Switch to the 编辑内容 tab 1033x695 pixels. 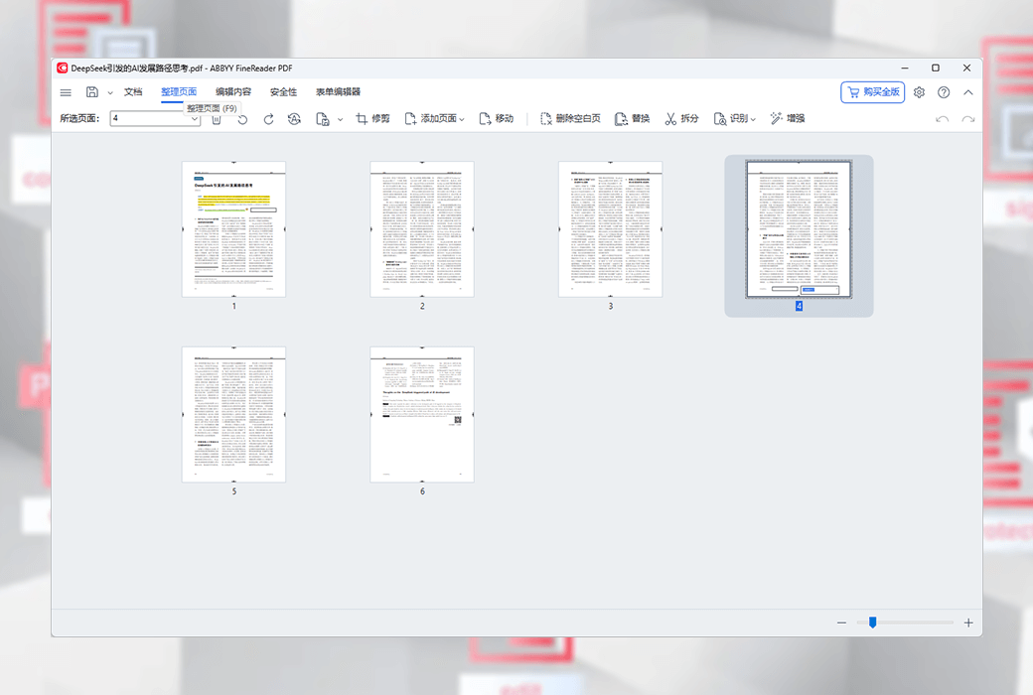pos(233,92)
